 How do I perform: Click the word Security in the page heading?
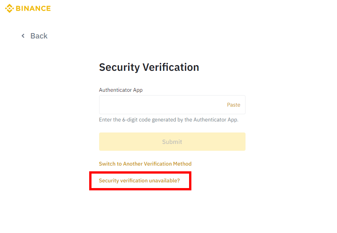119,67
